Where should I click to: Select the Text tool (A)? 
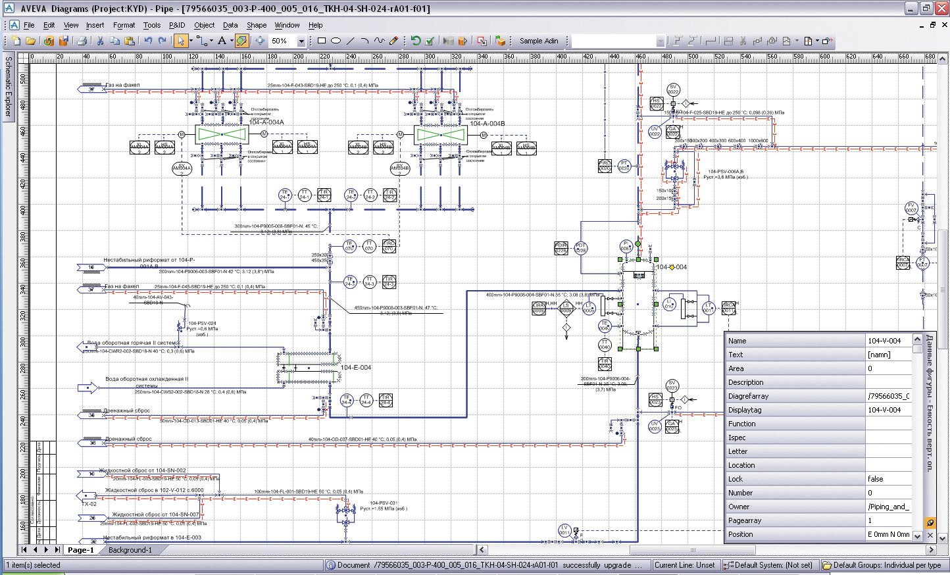point(222,41)
